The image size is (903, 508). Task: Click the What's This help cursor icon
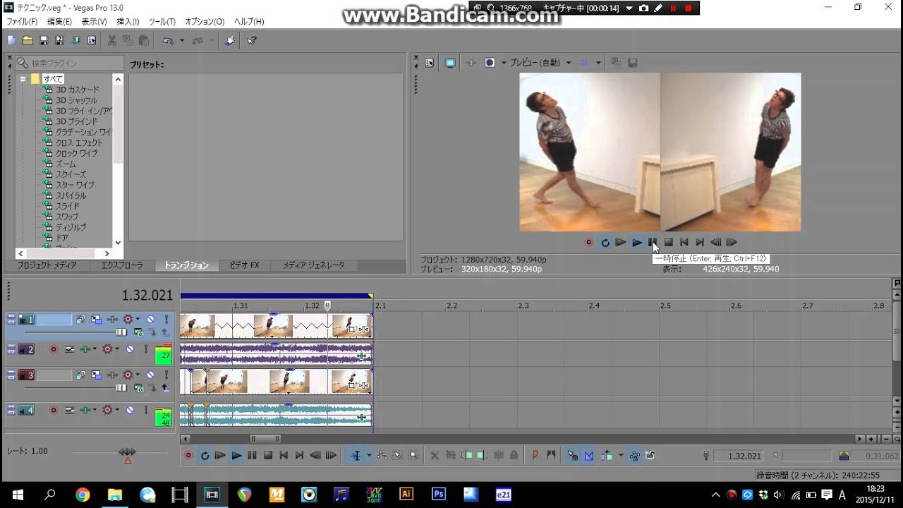252,41
